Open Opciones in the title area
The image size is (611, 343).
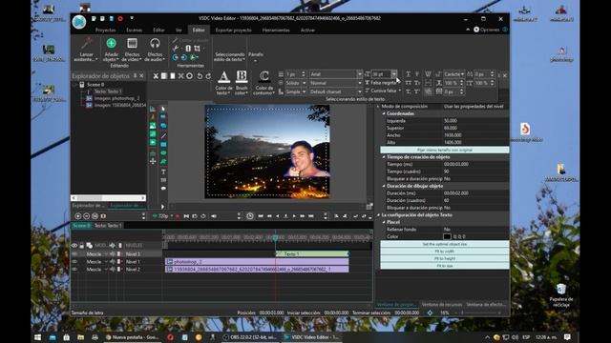coord(486,30)
